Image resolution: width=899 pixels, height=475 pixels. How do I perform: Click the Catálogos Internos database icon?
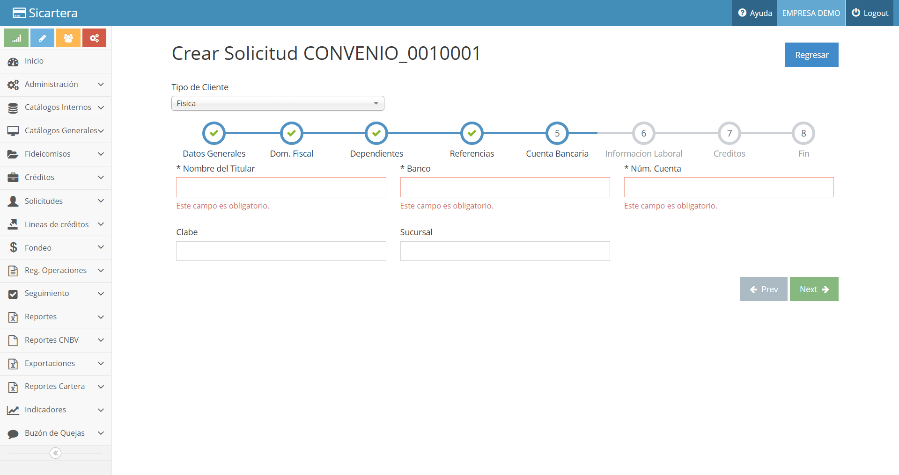[x=13, y=108]
